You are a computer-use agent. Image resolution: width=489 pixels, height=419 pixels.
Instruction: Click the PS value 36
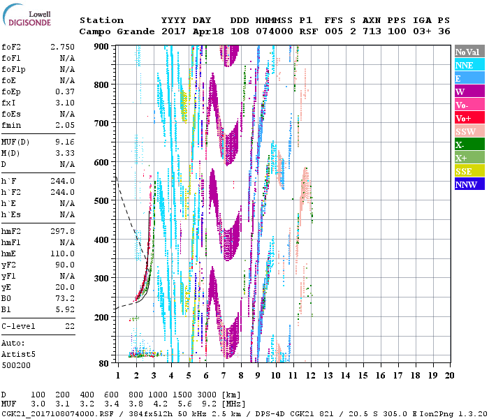pyautogui.click(x=444, y=31)
